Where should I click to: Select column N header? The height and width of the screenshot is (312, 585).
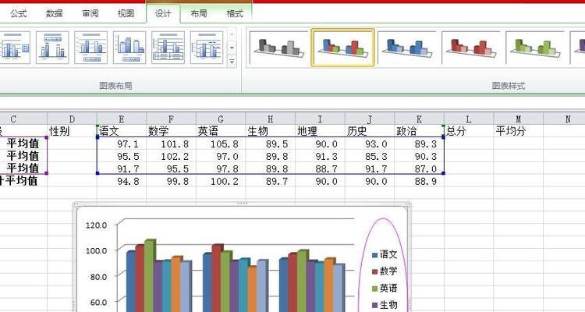[564, 119]
